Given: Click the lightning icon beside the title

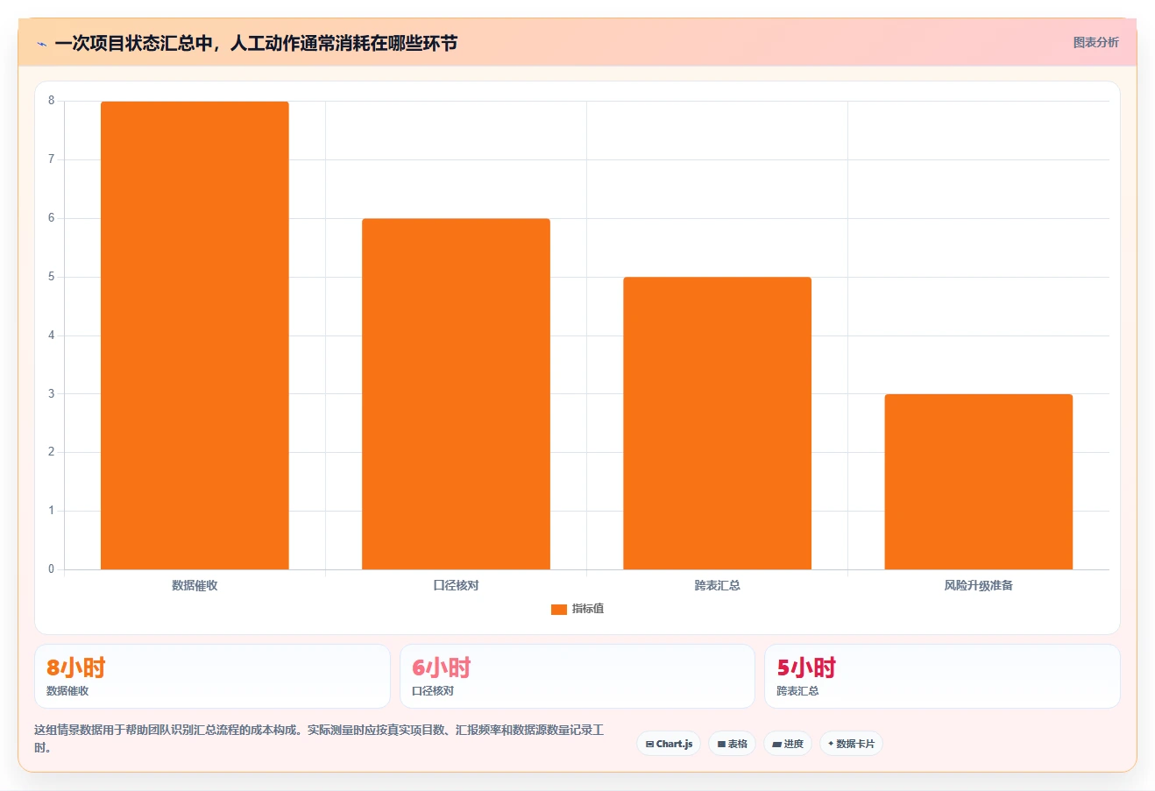Looking at the screenshot, I should click(x=41, y=44).
